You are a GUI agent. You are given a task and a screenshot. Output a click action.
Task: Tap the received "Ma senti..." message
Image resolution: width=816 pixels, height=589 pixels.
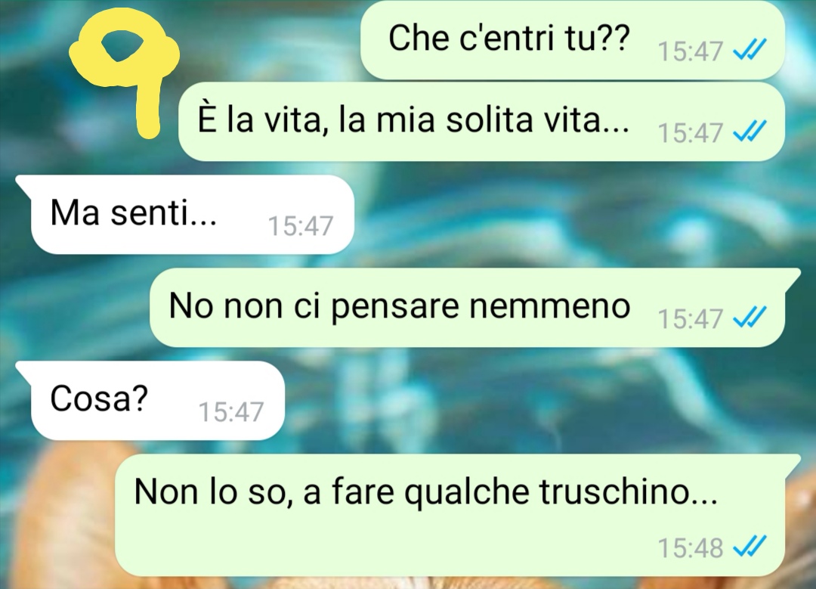[186, 215]
